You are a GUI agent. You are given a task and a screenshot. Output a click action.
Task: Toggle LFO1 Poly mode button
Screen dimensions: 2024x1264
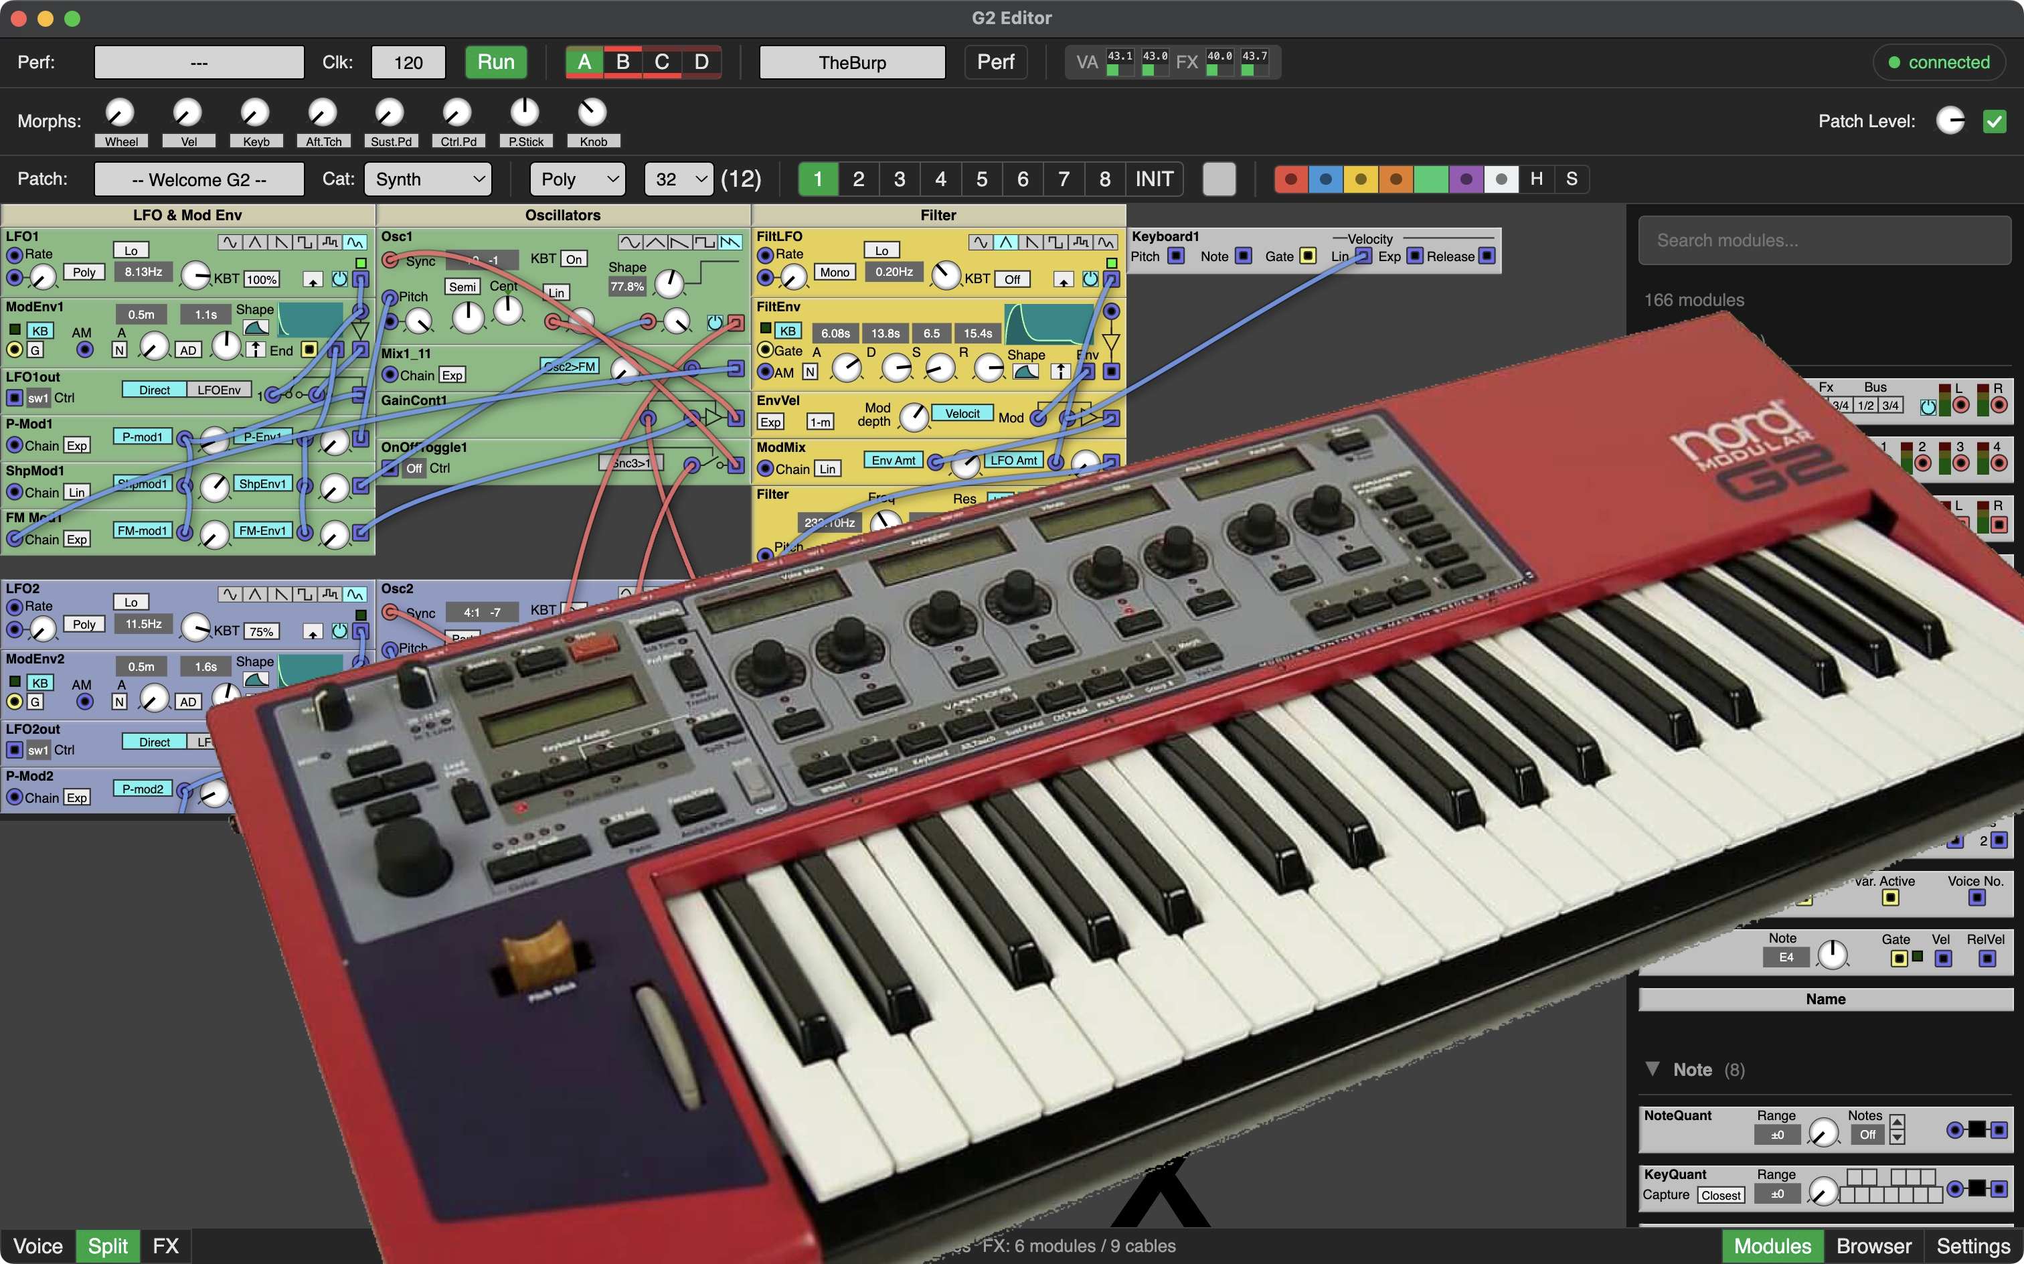click(84, 272)
